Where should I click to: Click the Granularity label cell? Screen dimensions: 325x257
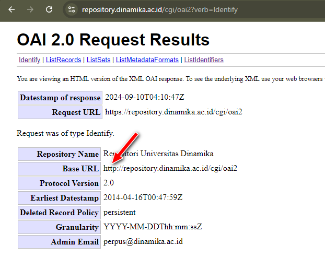coord(59,227)
